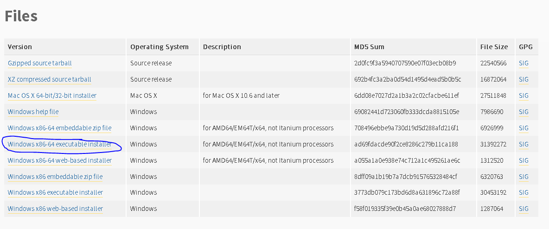Viewport: 549px width, 229px height.
Task: Open SIG for Windows x86-64 executable installer
Action: click(x=523, y=144)
